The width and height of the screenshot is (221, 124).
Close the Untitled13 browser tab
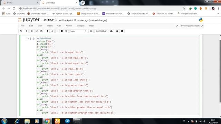coord(76,3)
